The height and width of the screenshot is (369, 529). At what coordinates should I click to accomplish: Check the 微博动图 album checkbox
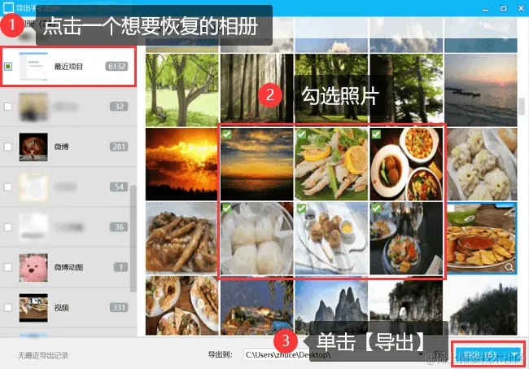click(x=8, y=267)
